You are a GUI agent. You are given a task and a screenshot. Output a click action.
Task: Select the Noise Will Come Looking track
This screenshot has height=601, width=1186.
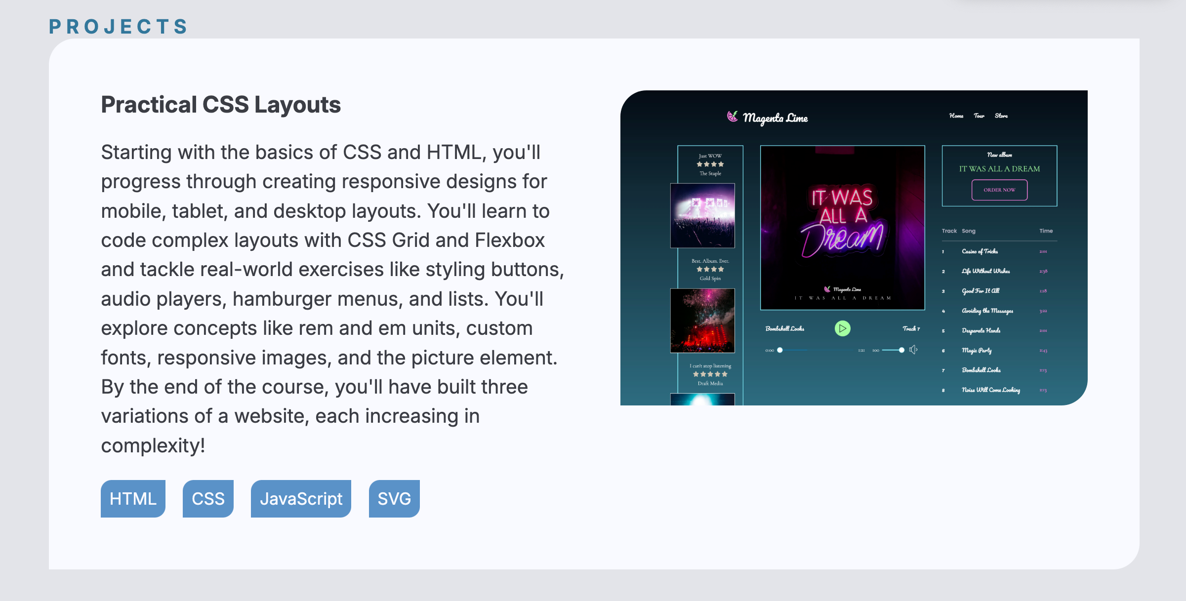[x=990, y=390]
